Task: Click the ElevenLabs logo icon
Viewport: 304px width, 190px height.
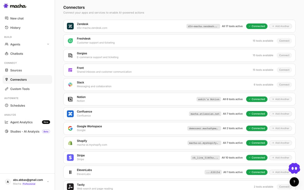Action: 70,172
